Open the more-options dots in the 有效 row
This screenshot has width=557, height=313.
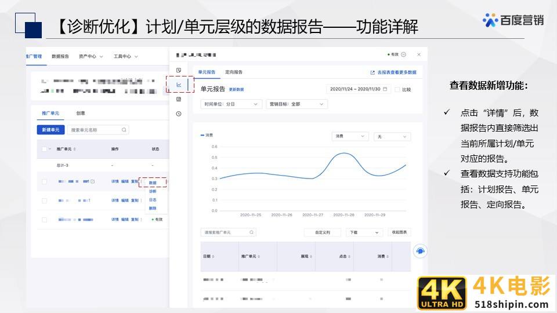[x=142, y=220]
